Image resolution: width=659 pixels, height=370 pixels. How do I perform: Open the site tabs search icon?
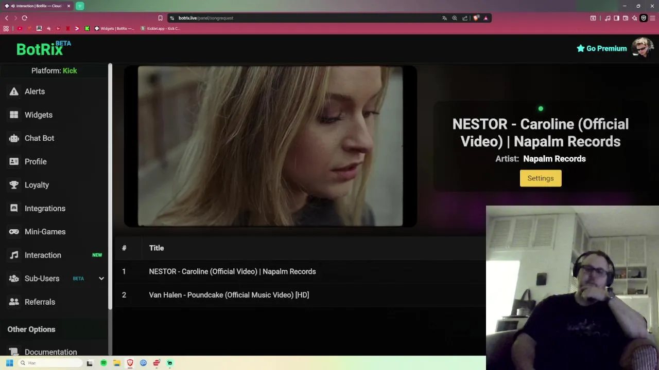click(593, 18)
